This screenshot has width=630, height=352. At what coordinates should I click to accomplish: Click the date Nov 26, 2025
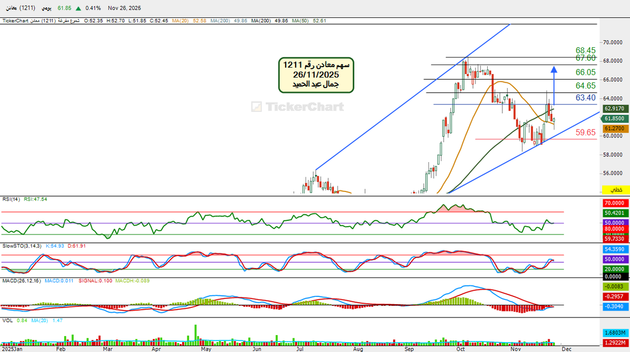tap(124, 8)
